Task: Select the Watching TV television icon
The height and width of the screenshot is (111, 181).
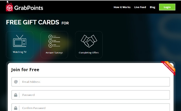Action: [20, 41]
